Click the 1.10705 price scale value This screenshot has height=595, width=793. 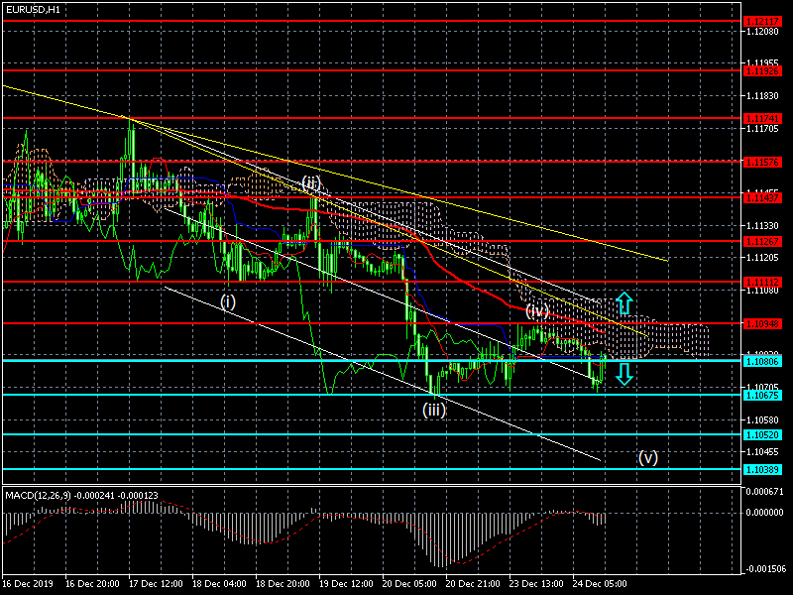[x=762, y=387]
